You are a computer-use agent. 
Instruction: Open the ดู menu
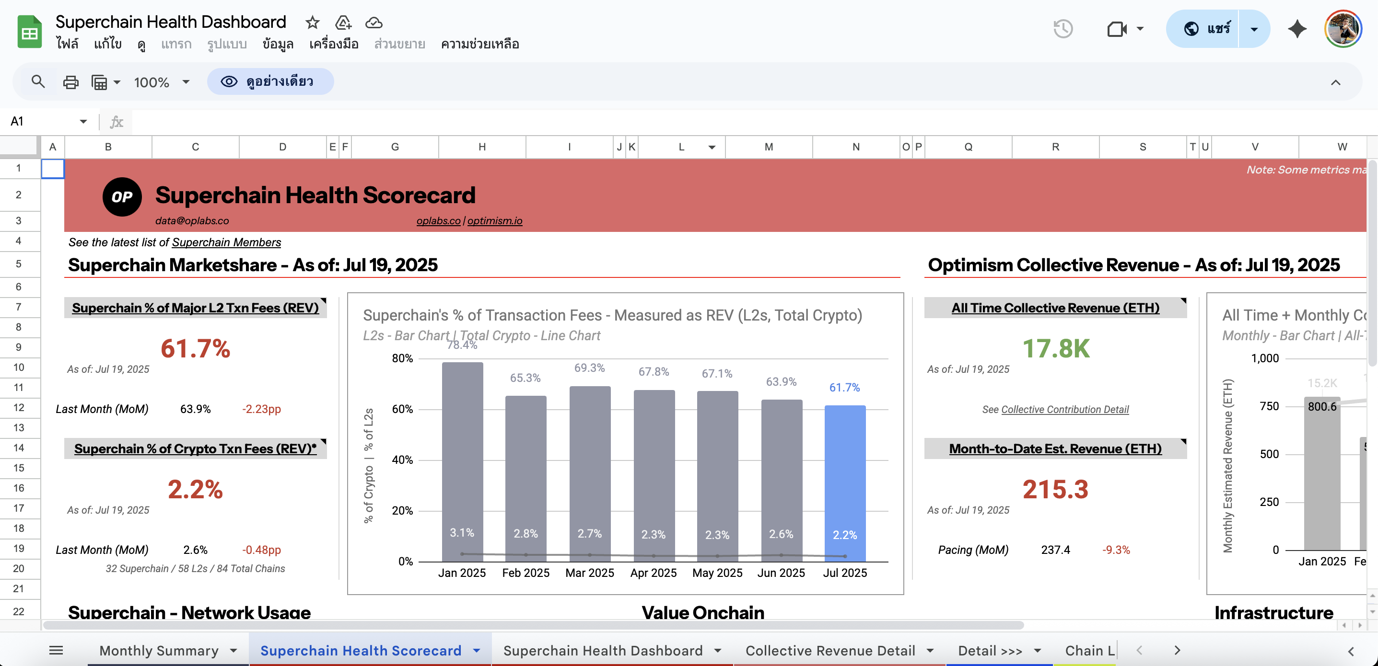[x=141, y=44]
